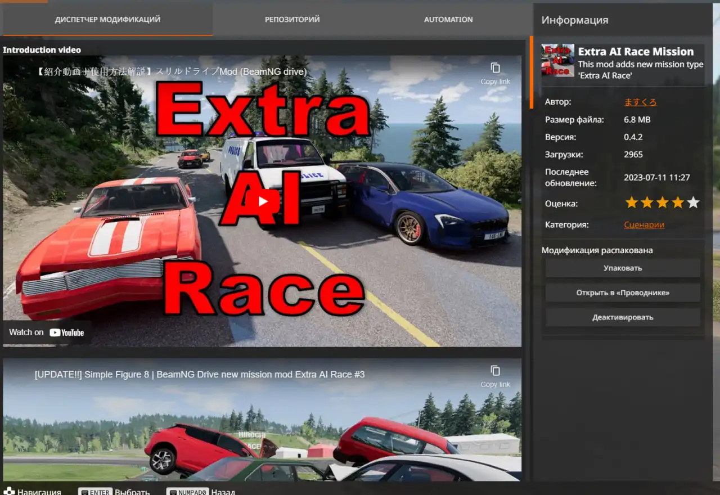Image resolution: width=720 pixels, height=495 pixels.
Task: Click last update date 2023-07-11 11:27
Action: pos(657,177)
